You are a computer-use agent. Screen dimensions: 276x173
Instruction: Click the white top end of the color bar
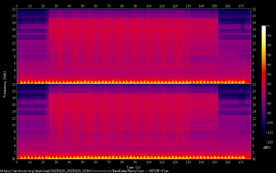click(x=264, y=27)
